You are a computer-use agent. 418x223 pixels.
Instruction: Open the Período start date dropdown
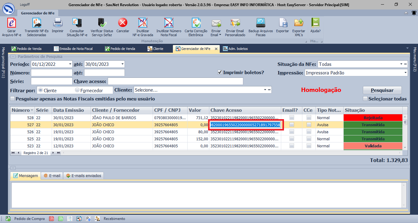point(70,64)
